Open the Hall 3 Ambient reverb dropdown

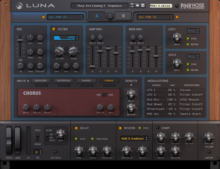[134, 139]
